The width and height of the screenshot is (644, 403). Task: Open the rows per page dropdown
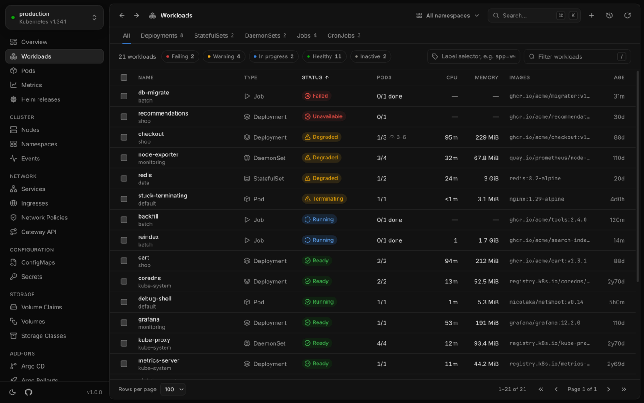(173, 390)
